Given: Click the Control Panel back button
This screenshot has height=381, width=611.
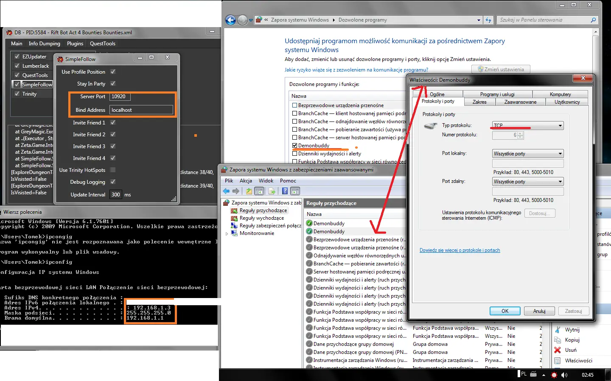Looking at the screenshot, I should pos(230,20).
